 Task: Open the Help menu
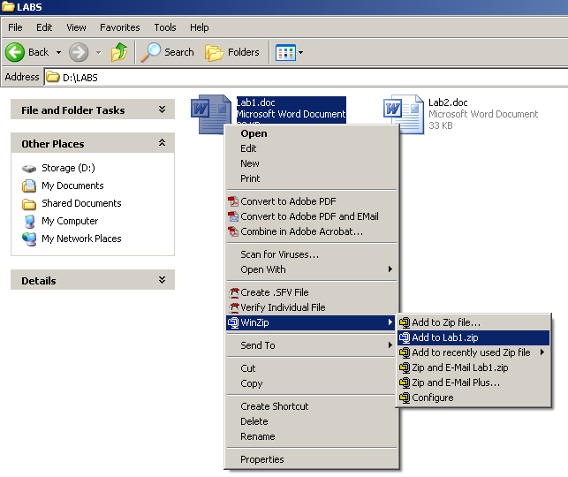[200, 27]
